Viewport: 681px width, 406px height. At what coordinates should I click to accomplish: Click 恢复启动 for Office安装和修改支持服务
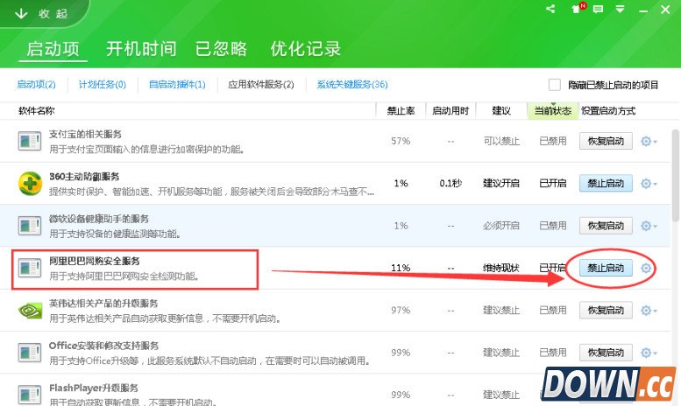(x=606, y=353)
